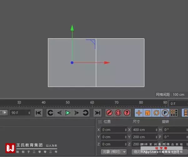Toggle parameter keyframe recording
This screenshot has height=157, width=188.
tap(165, 113)
